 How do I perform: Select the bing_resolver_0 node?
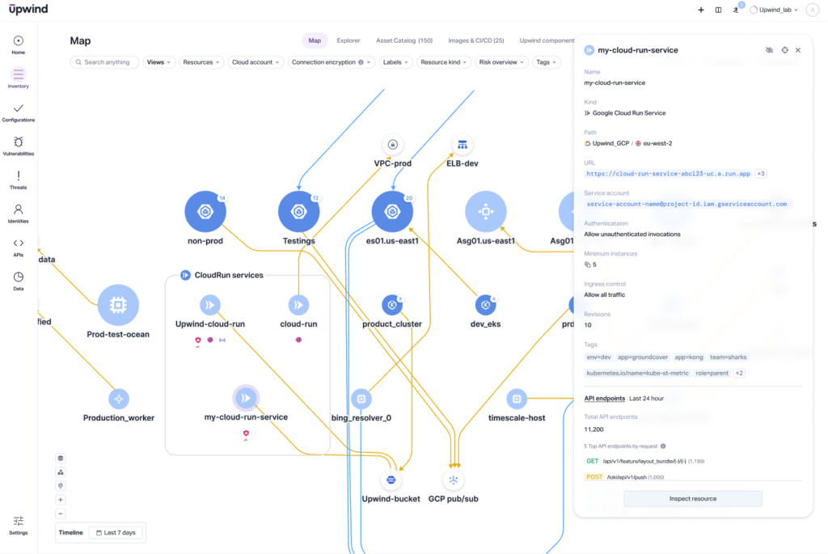pos(361,399)
